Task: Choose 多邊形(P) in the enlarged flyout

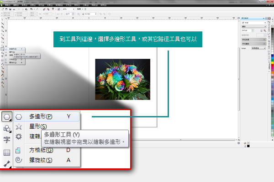Action: pos(47,116)
